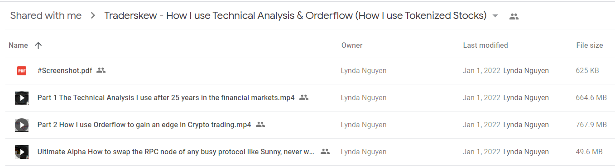Click the Owner column header

click(x=352, y=45)
